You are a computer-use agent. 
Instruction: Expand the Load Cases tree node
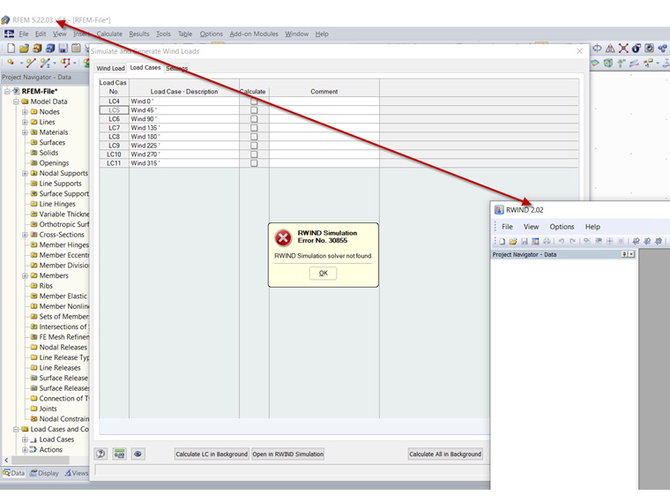(25, 439)
